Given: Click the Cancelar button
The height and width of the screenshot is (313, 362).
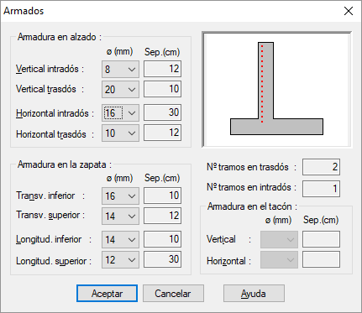Looking at the screenshot, I should (x=173, y=294).
